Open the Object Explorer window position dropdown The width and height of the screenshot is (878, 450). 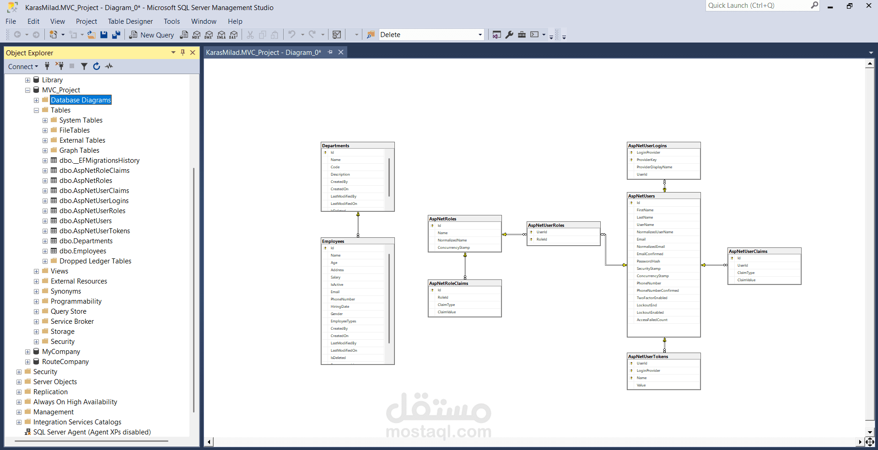173,53
